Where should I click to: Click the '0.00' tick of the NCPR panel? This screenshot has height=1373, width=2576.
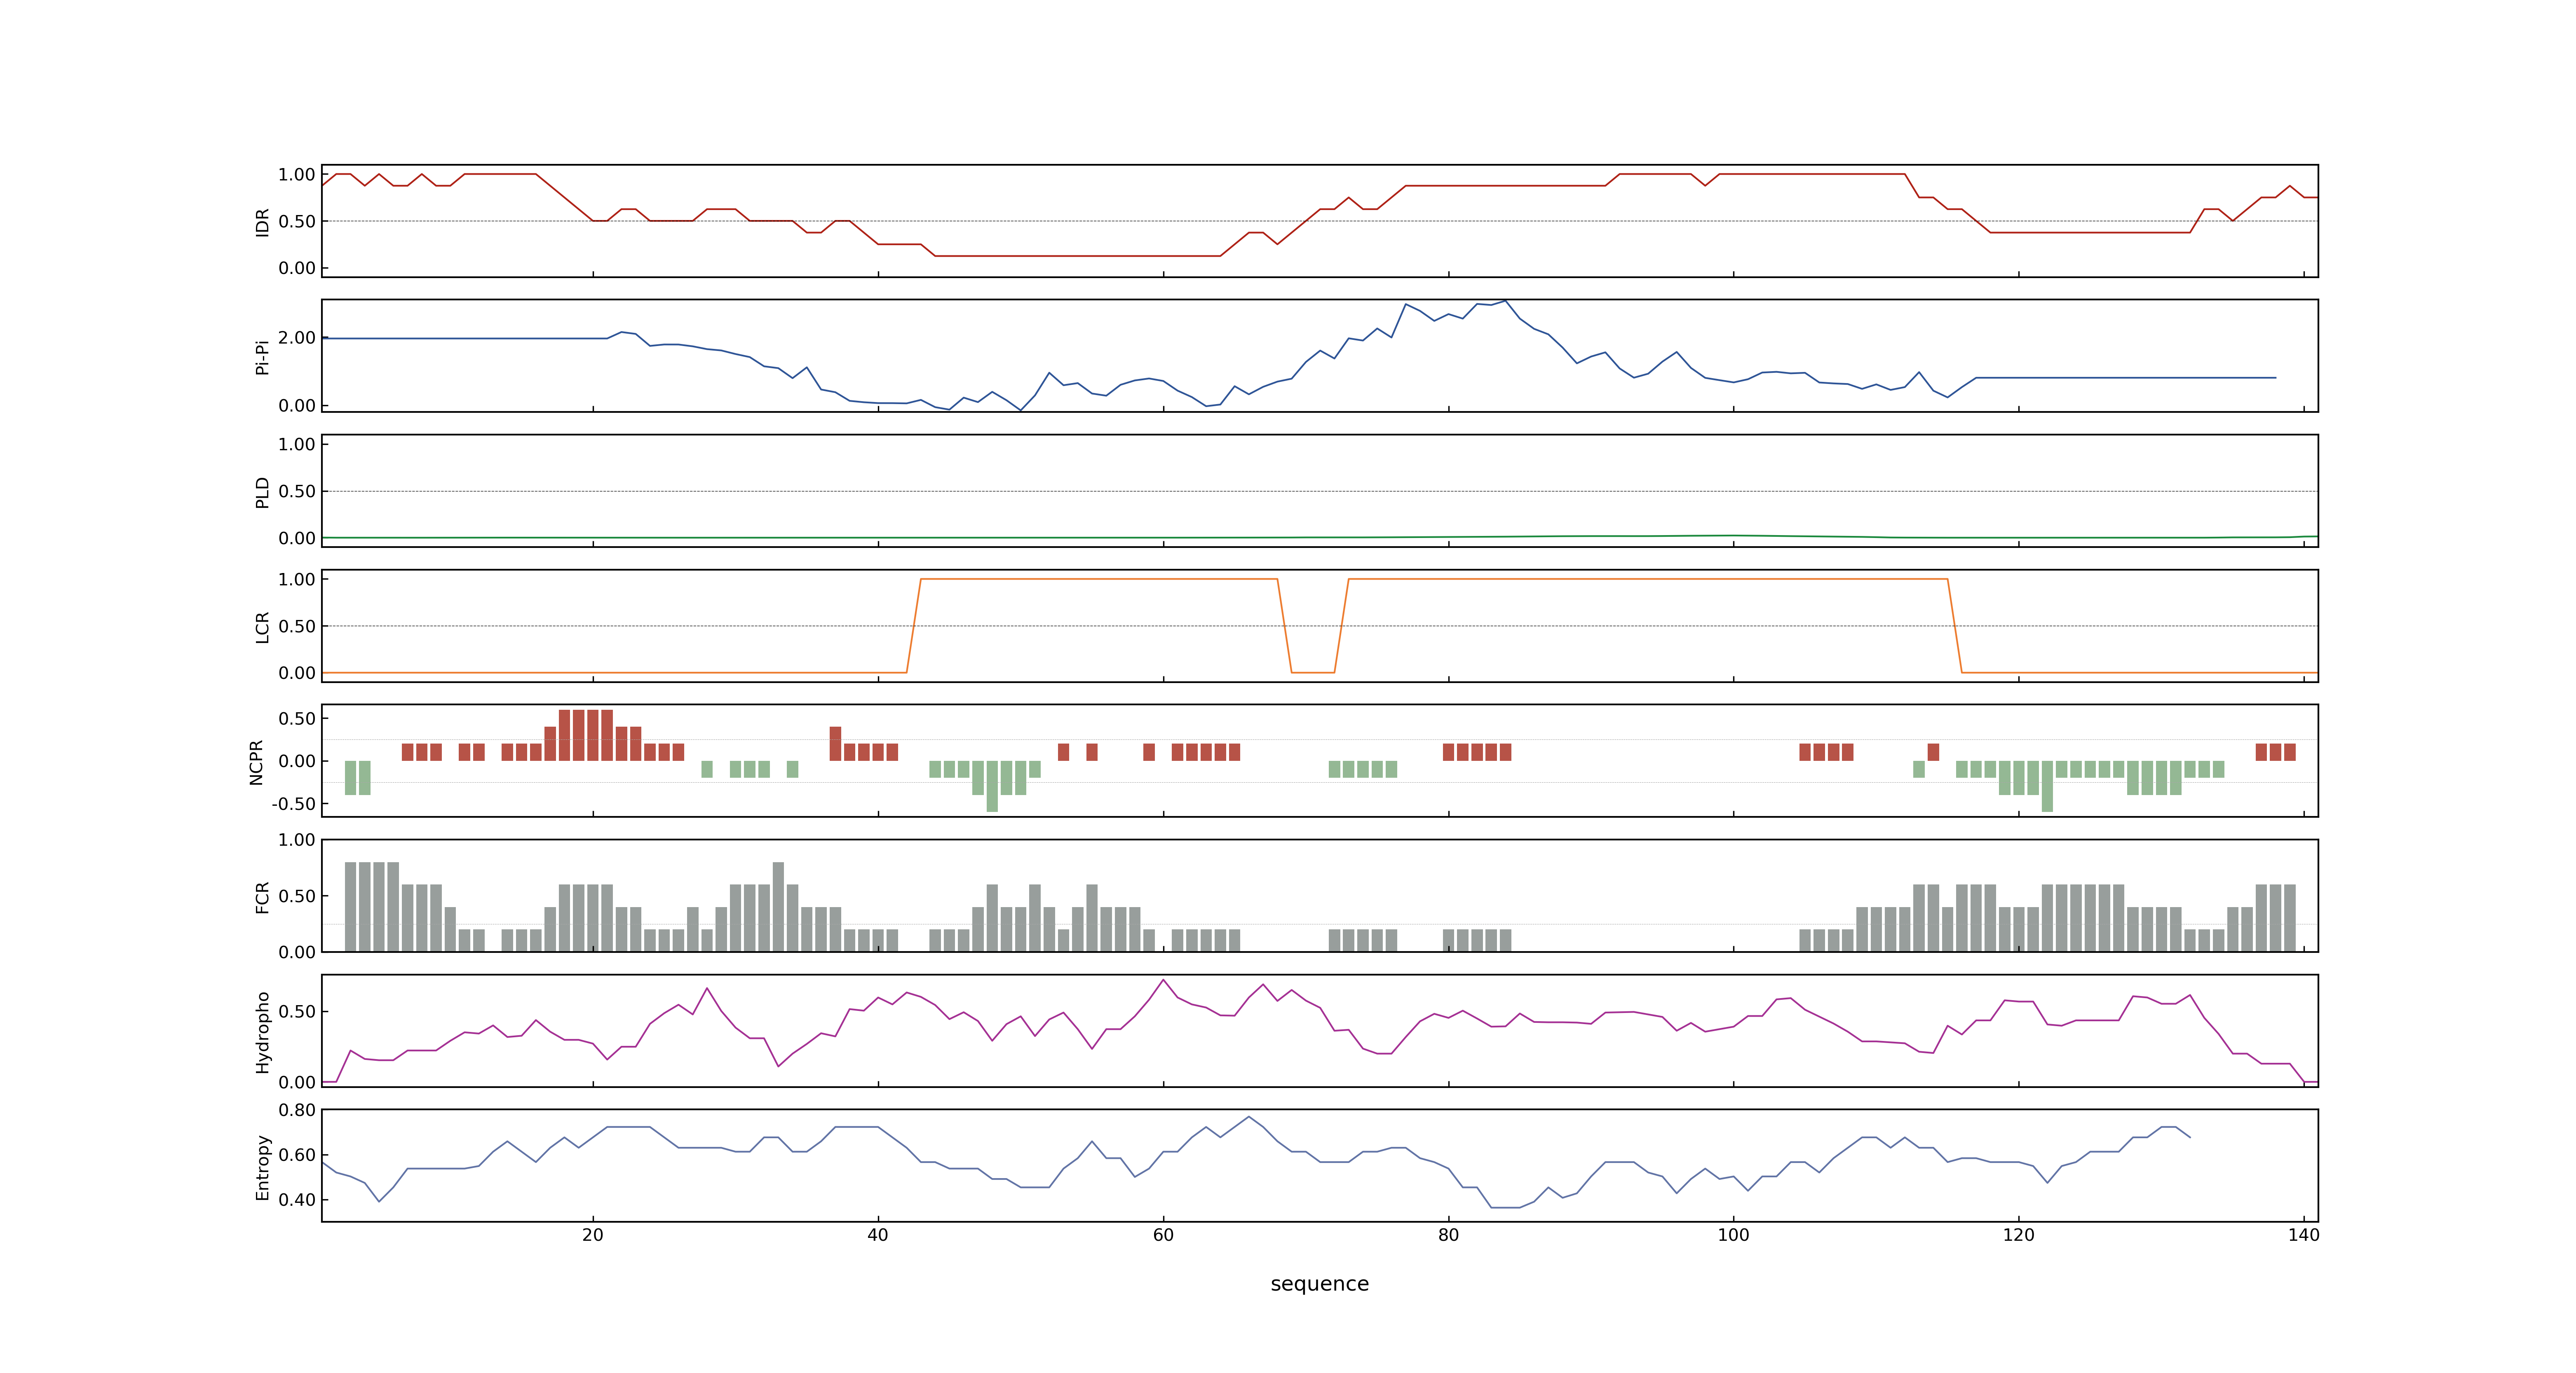(x=297, y=761)
